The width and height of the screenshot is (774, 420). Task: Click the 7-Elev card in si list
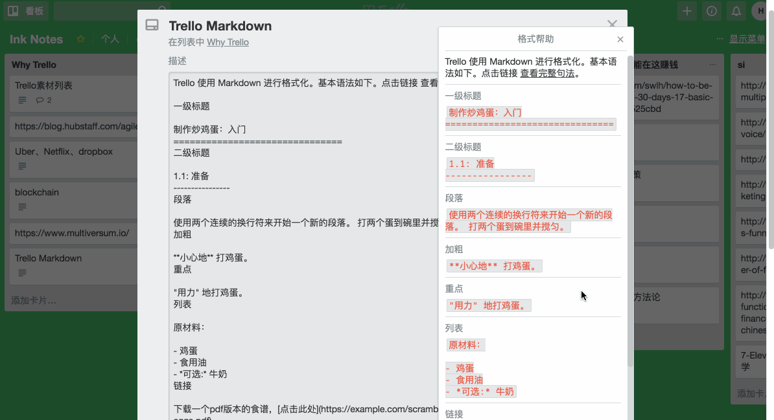[x=752, y=361]
